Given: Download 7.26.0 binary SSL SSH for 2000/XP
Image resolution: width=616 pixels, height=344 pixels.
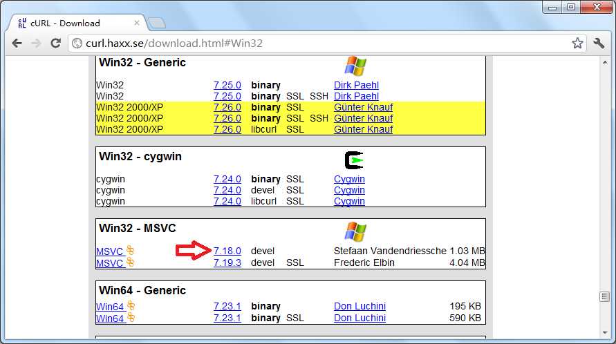Looking at the screenshot, I should (227, 118).
